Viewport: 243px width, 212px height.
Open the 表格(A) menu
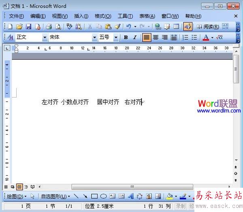pos(147,16)
